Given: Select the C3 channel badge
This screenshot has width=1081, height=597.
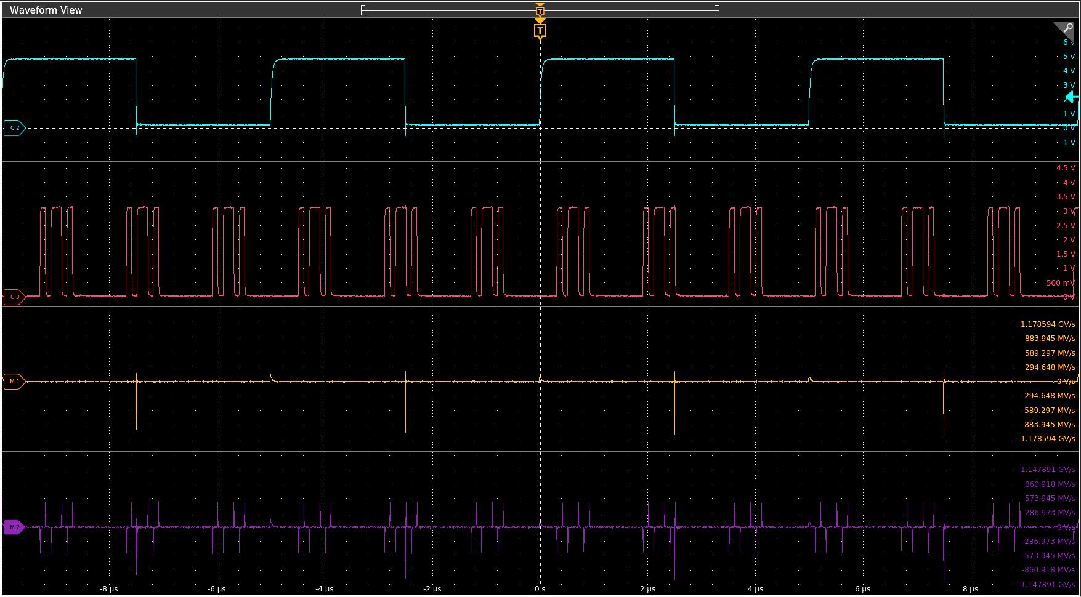Looking at the screenshot, I should (14, 297).
